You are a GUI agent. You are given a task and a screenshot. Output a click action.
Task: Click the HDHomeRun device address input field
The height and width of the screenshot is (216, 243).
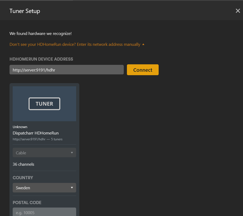tap(66, 70)
